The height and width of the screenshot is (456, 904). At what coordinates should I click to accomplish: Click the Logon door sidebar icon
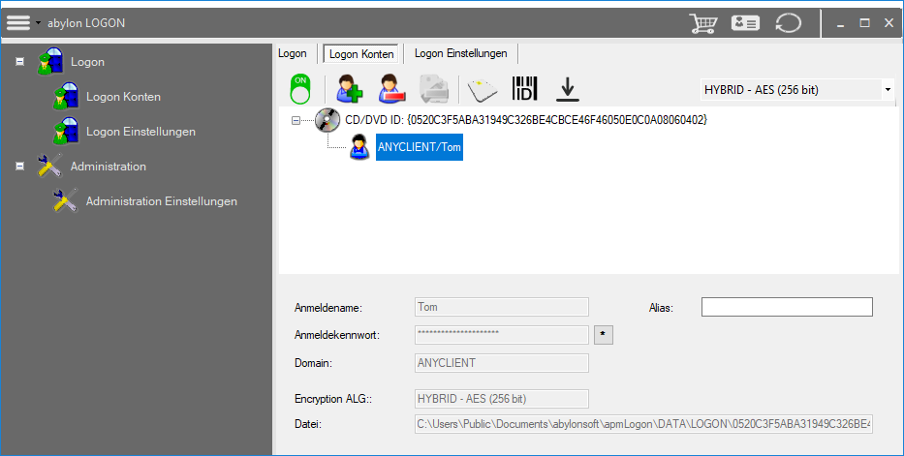(x=50, y=62)
